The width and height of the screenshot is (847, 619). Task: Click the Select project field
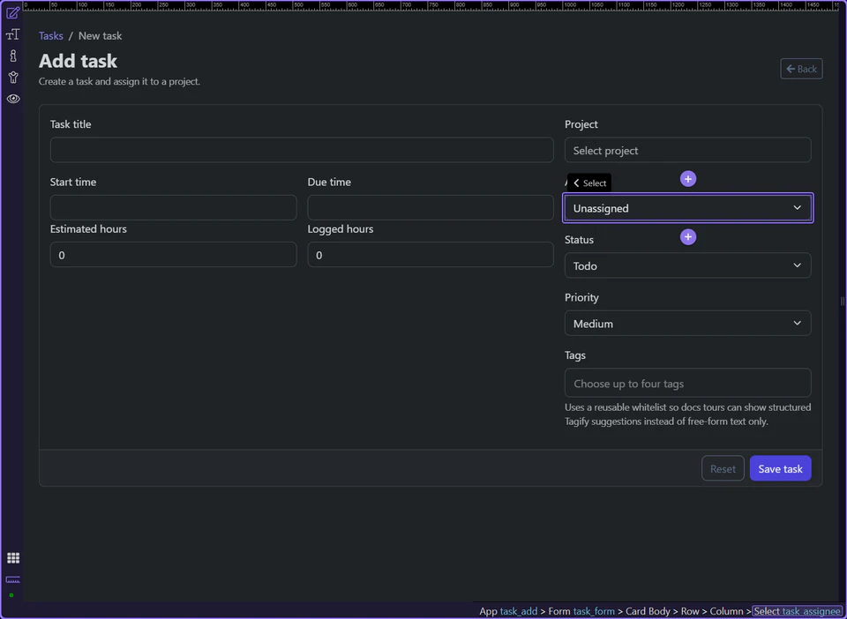coord(687,150)
